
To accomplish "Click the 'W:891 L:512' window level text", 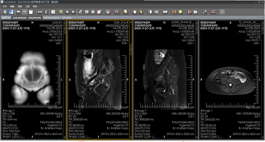I will pos(14,137).
